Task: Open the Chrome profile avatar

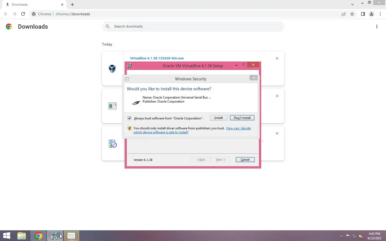Action: click(x=372, y=14)
